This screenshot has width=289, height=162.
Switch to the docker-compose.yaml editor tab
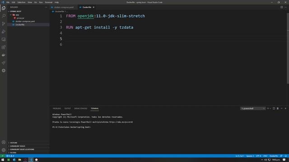coord(64,7)
